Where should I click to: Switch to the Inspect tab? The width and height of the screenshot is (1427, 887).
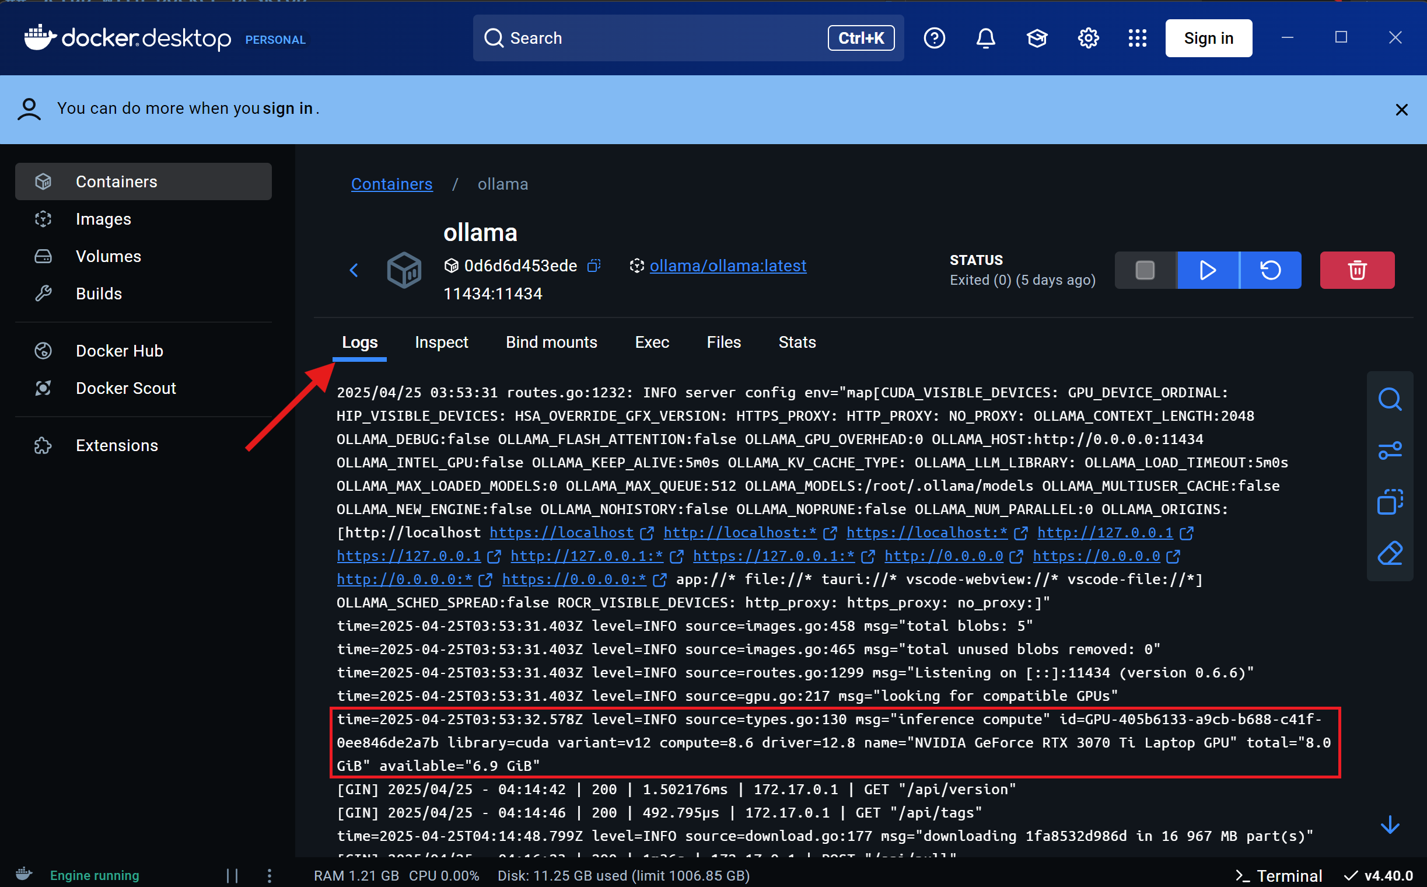coord(441,342)
